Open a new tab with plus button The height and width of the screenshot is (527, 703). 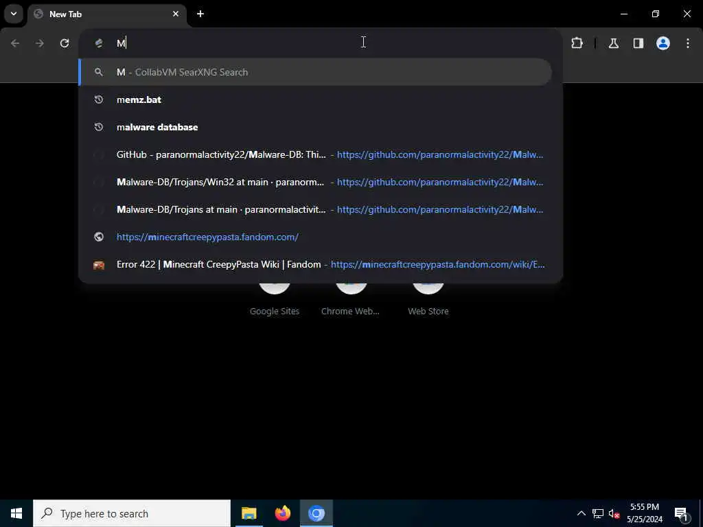point(200,14)
